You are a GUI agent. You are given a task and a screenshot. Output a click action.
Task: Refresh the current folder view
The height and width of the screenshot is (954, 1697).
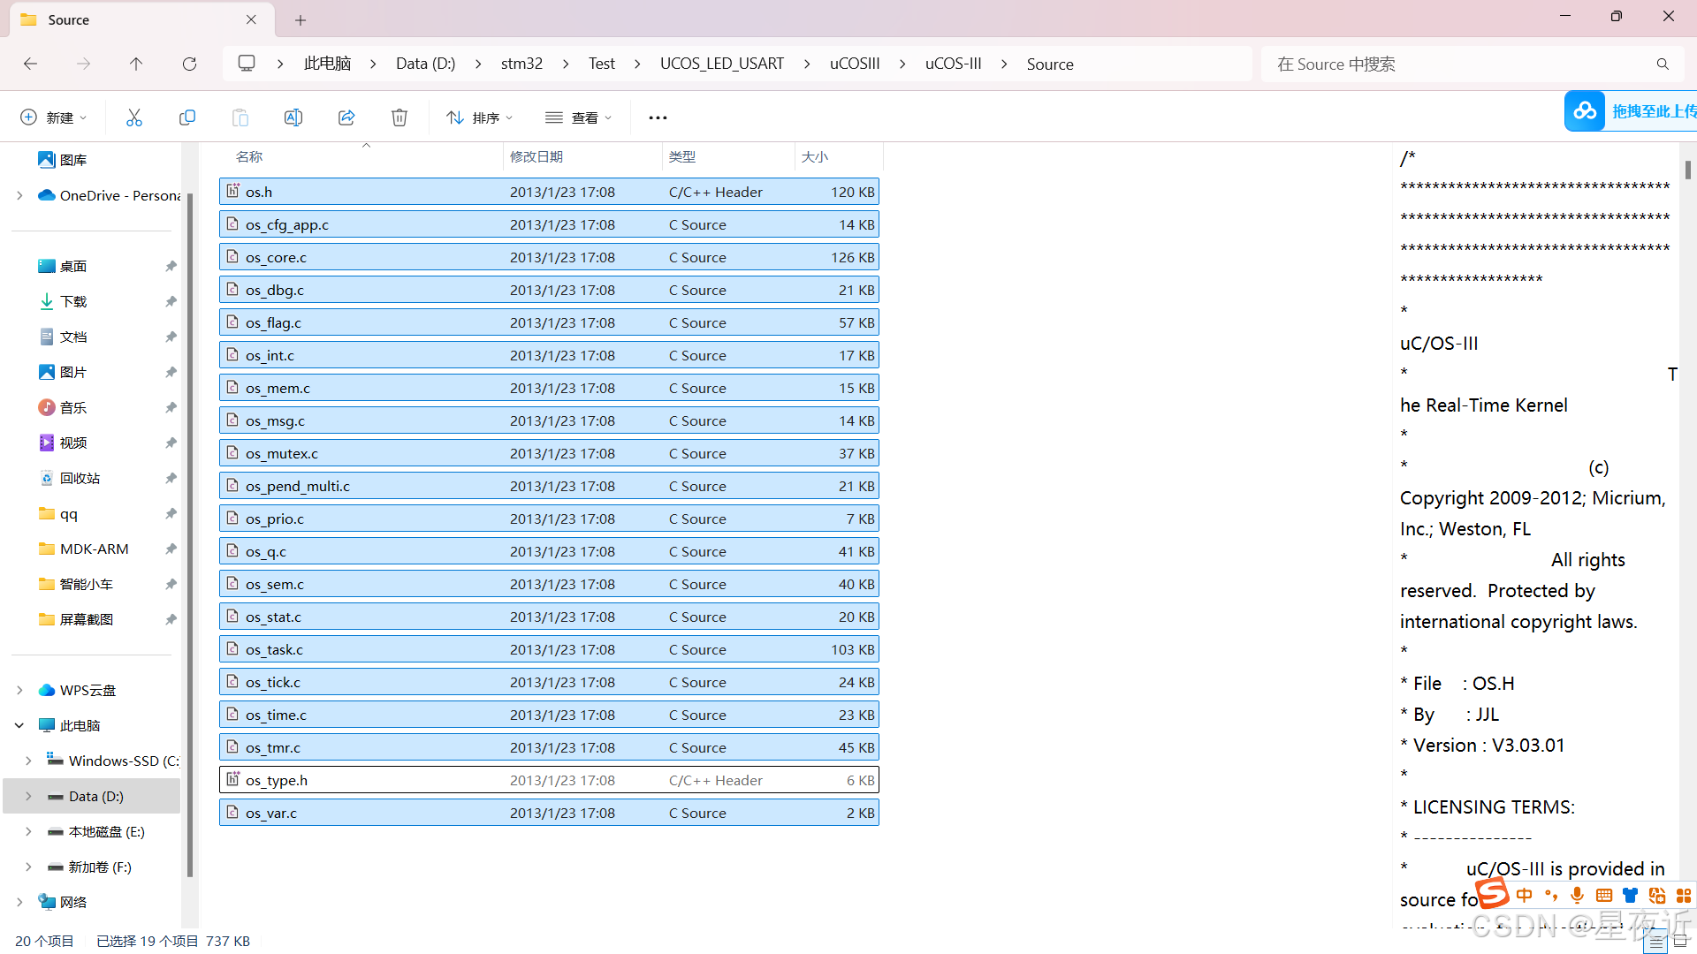click(189, 64)
